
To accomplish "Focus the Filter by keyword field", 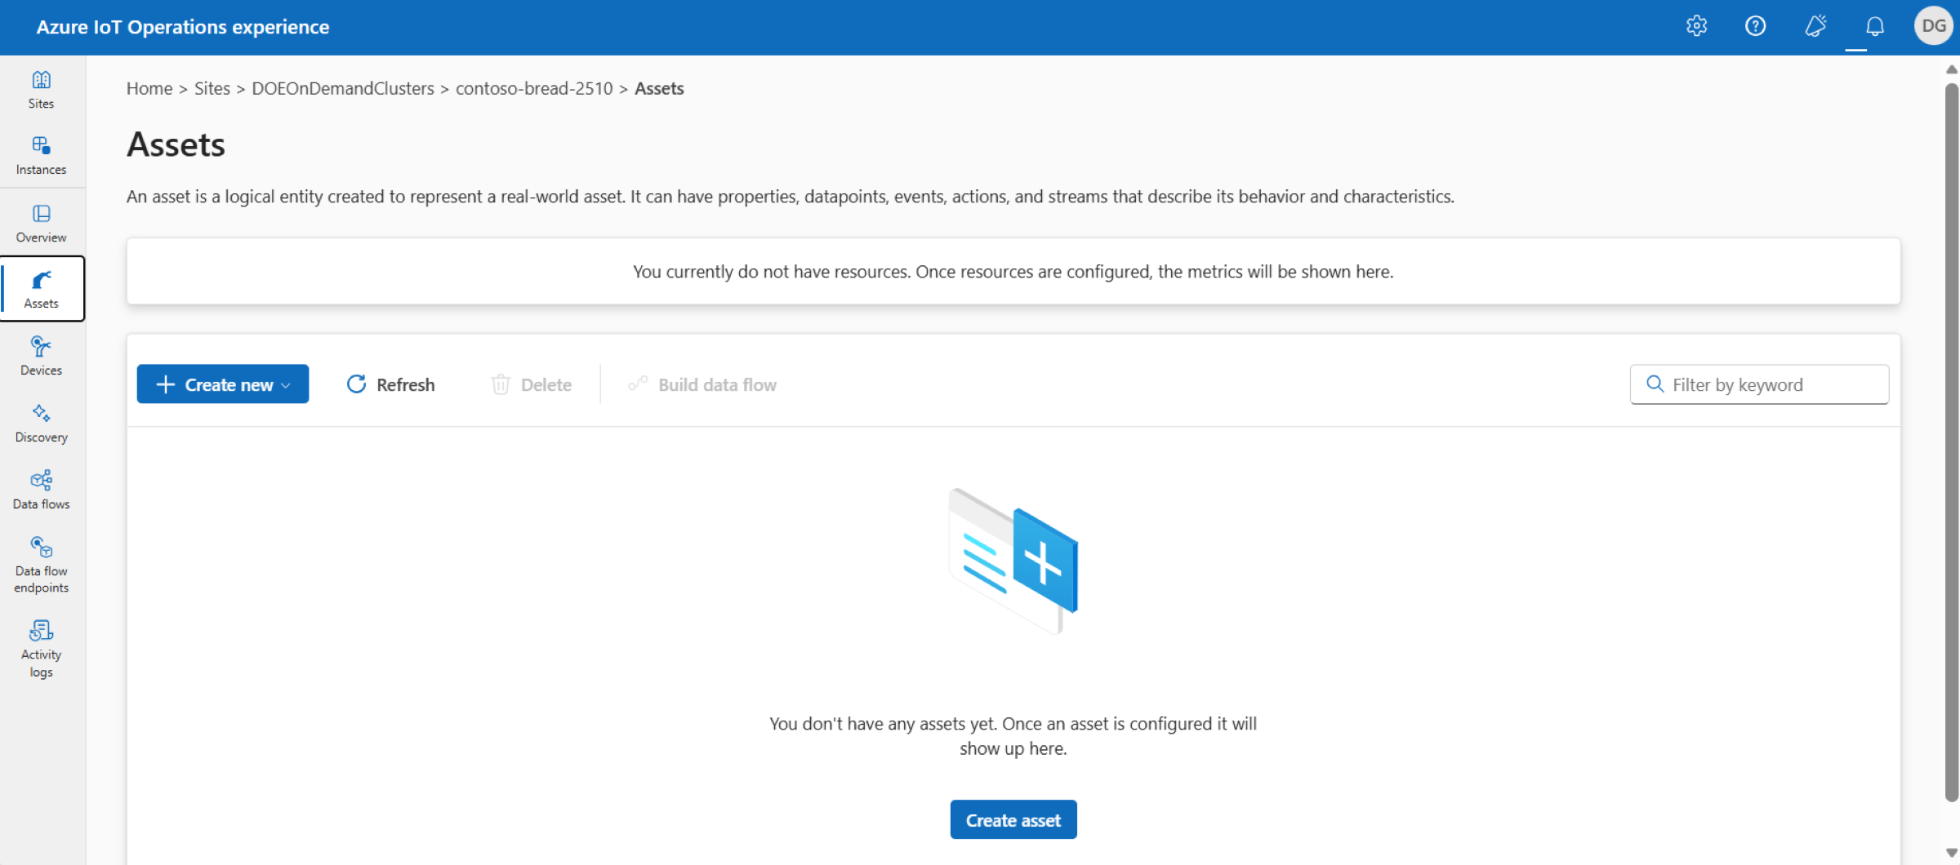I will click(x=1759, y=384).
